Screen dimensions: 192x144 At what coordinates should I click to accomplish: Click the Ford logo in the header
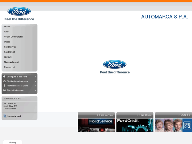click(x=19, y=11)
